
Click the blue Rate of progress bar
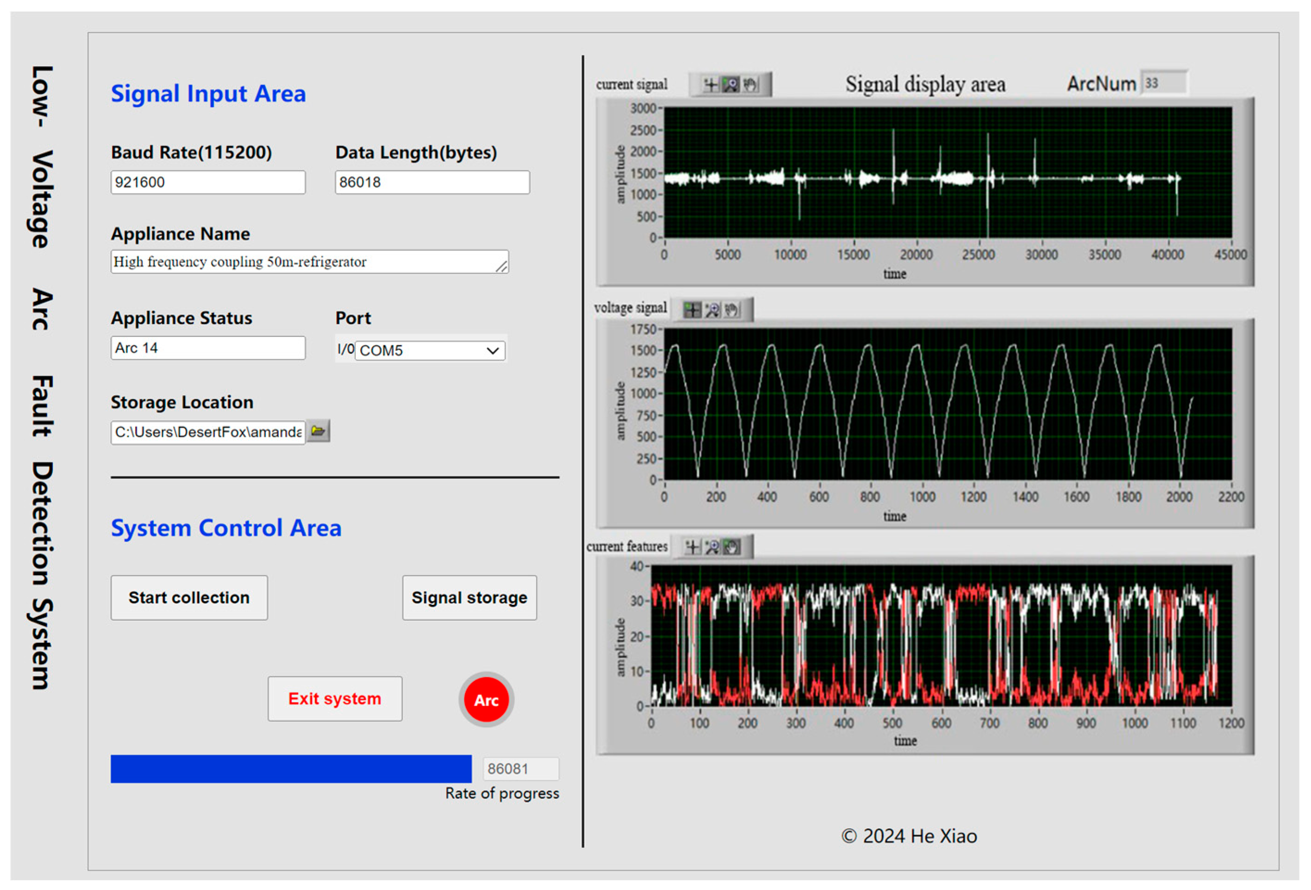[x=291, y=769]
